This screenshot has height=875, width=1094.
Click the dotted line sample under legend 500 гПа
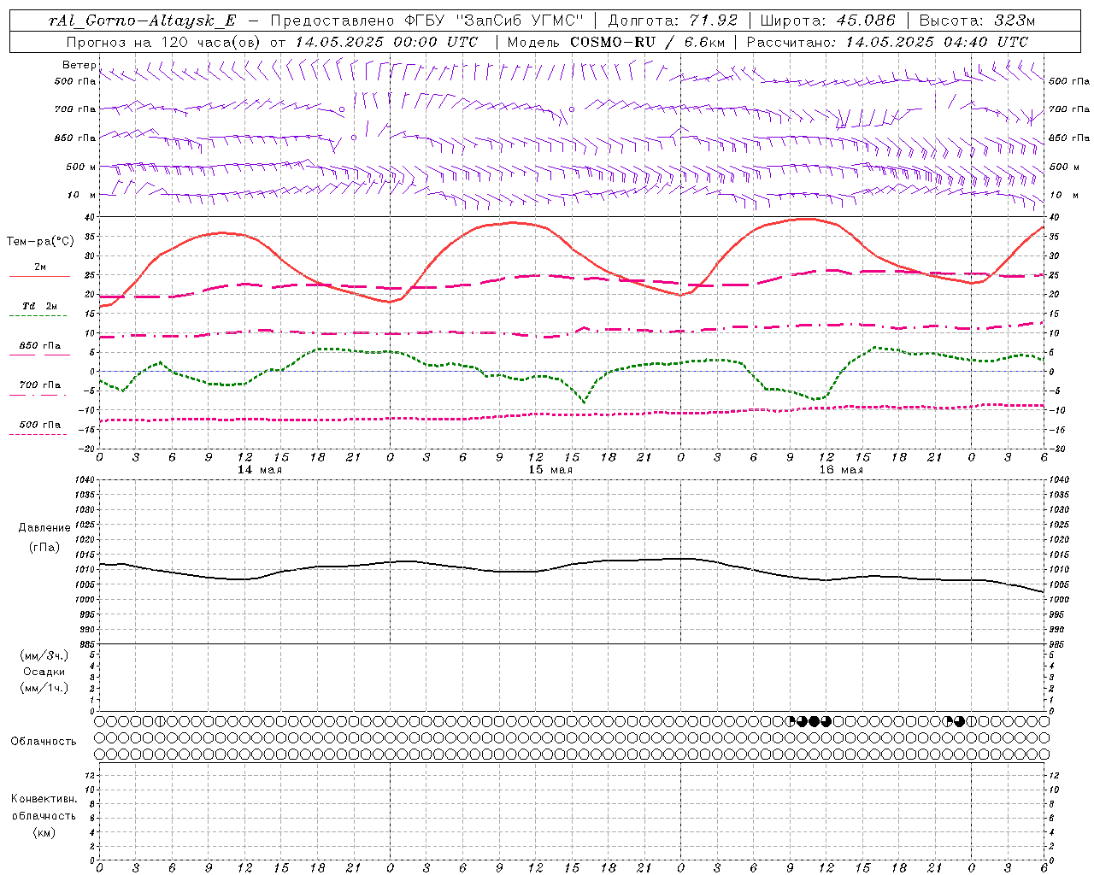[38, 434]
